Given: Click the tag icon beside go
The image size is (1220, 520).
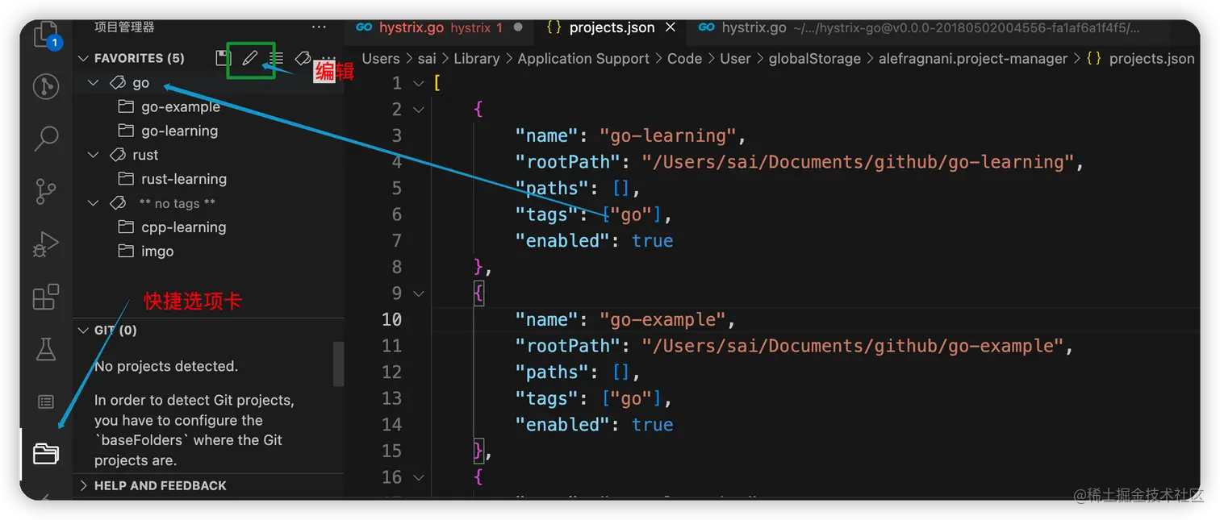Looking at the screenshot, I should 118,82.
